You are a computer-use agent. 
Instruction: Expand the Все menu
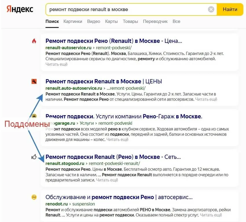coord(176,21)
